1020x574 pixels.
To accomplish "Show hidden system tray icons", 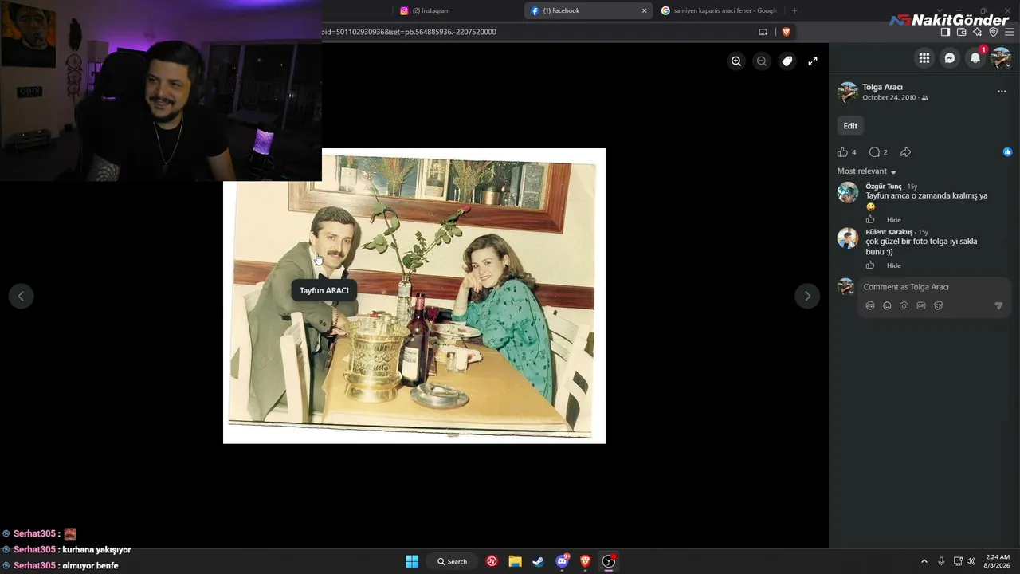I will click(x=924, y=561).
